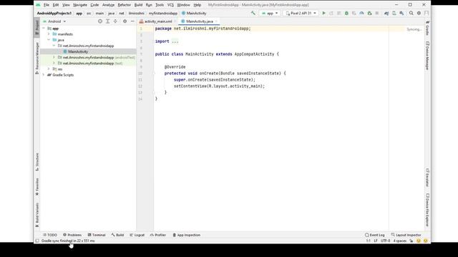
Task: Click the UTF-8 encoding in status bar
Action: [385, 241]
